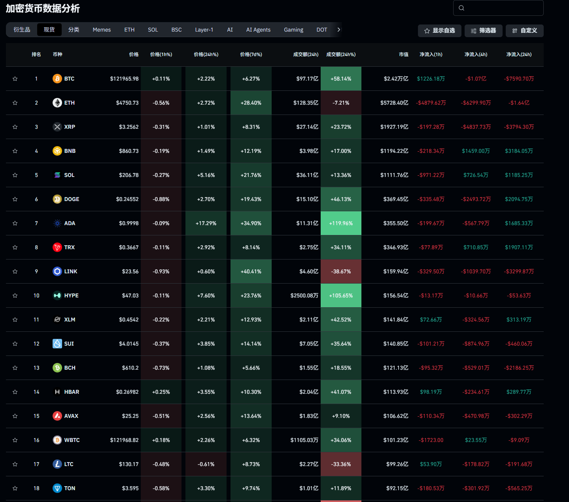
Task: Click the DOGE coin name
Action: click(72, 199)
